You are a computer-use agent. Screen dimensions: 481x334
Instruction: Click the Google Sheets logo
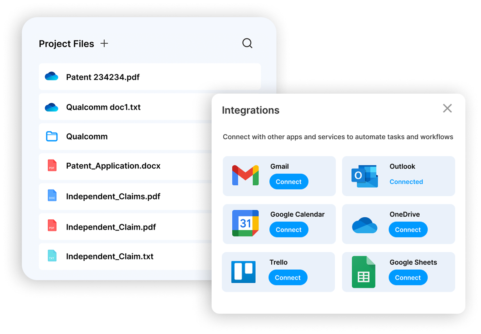tap(363, 272)
